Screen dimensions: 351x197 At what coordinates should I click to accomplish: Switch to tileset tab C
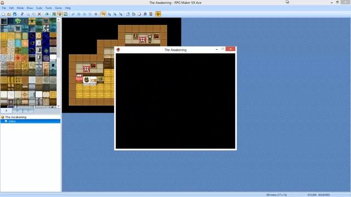pyautogui.click(x=28, y=111)
